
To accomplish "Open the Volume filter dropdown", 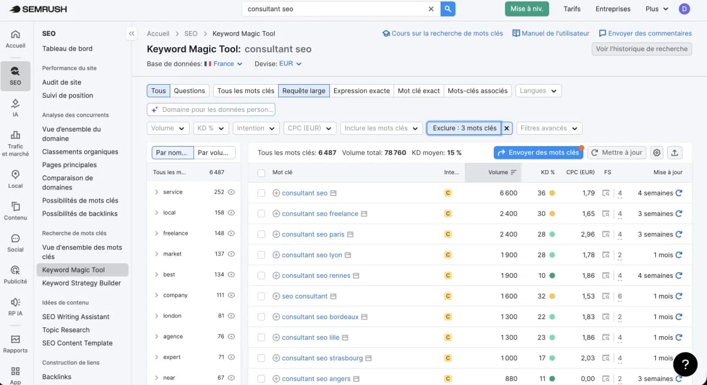I will click(x=167, y=128).
